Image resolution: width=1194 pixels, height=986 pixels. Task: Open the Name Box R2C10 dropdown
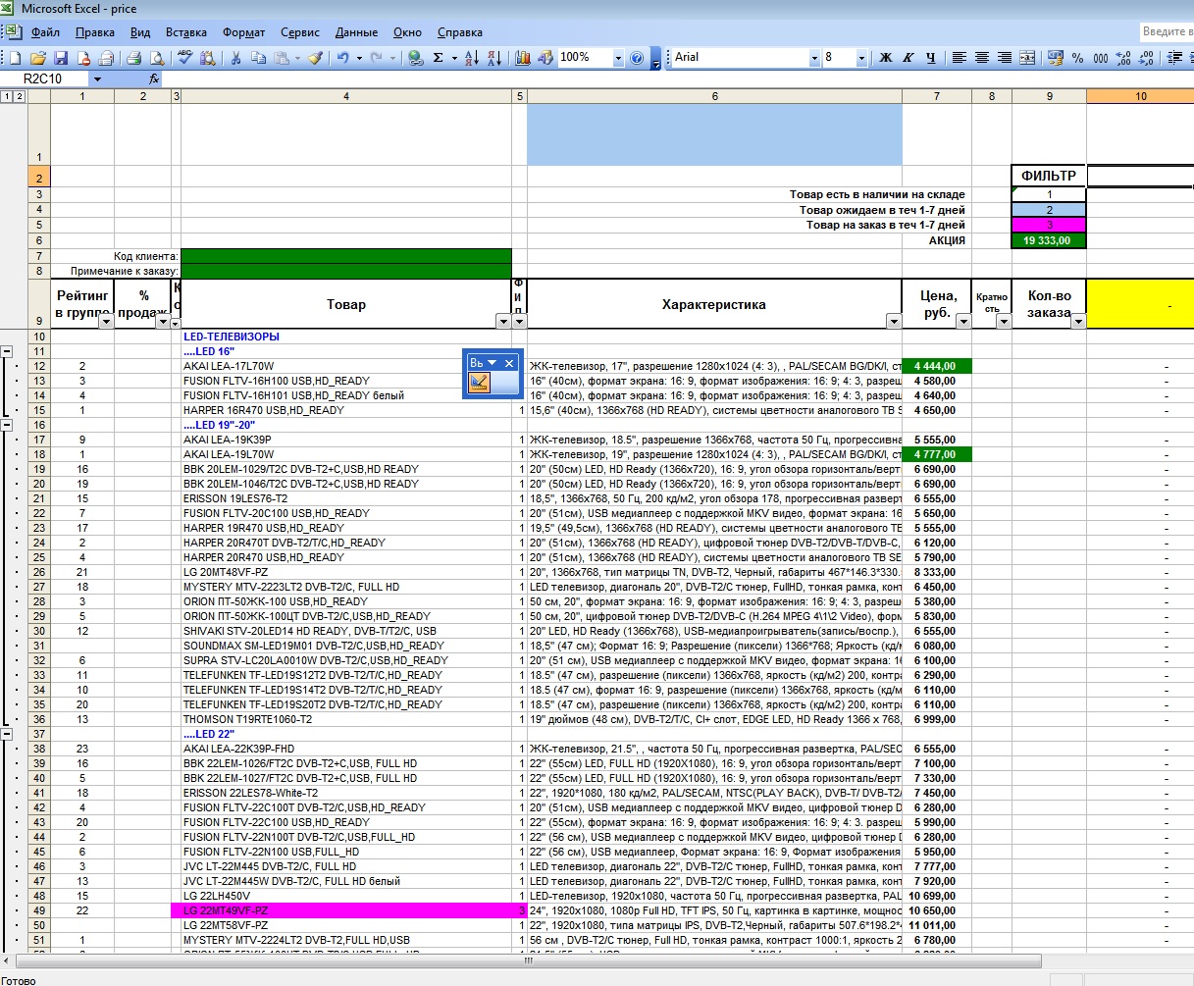pyautogui.click(x=97, y=78)
